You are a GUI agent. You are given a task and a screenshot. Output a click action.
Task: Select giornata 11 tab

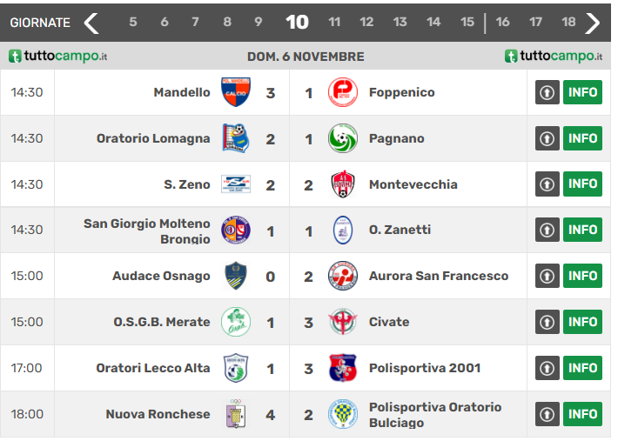point(334,23)
